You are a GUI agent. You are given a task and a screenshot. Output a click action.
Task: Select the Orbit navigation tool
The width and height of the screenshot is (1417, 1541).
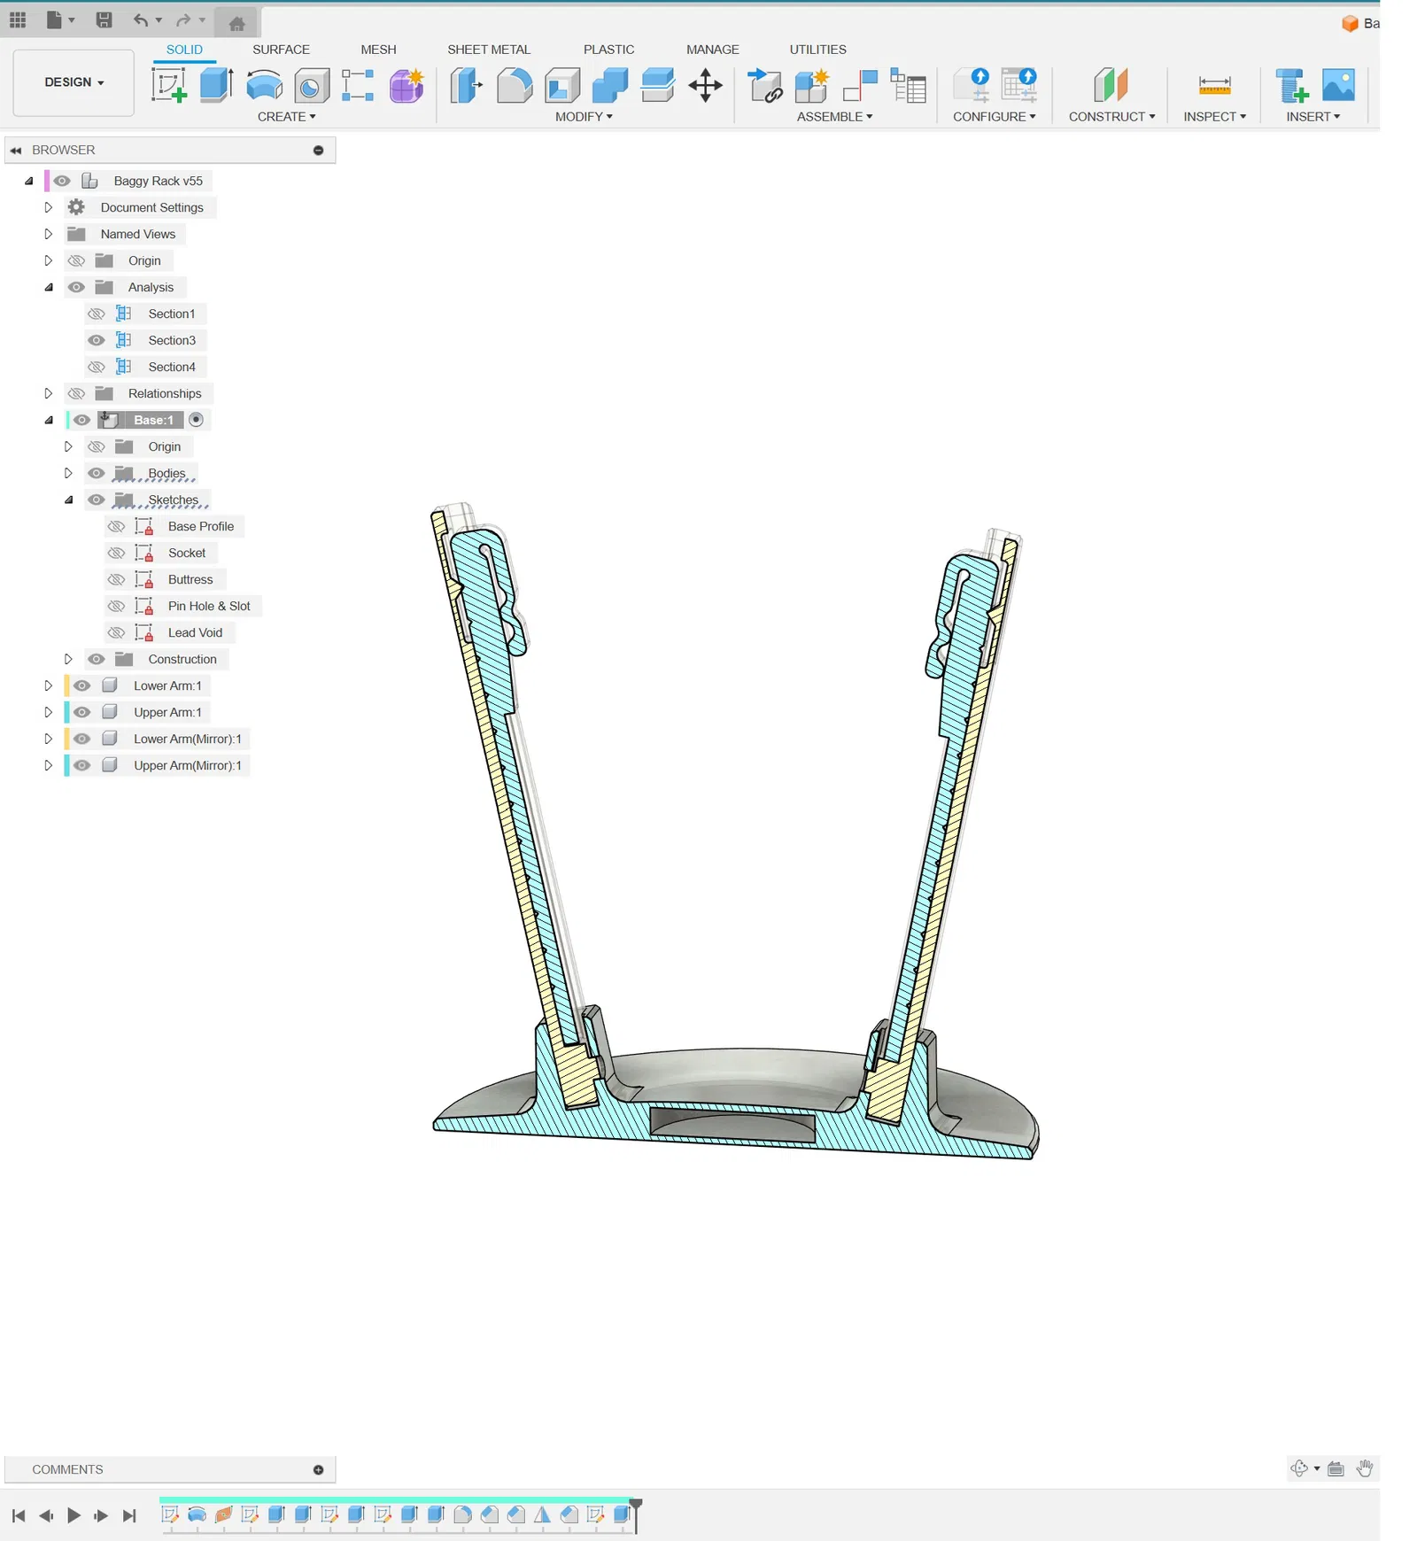(x=1299, y=1468)
